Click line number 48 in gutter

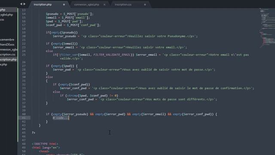pos(24,144)
